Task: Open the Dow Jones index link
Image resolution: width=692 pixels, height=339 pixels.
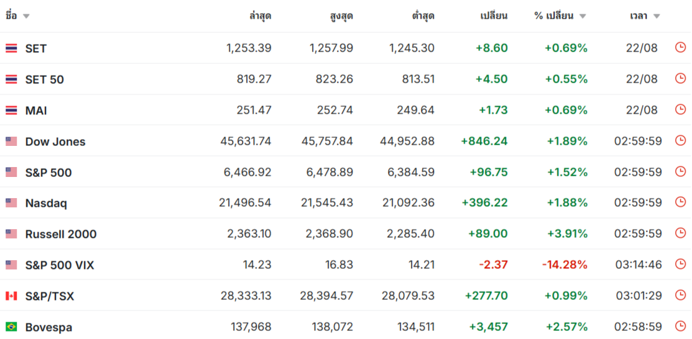Action: tap(55, 142)
